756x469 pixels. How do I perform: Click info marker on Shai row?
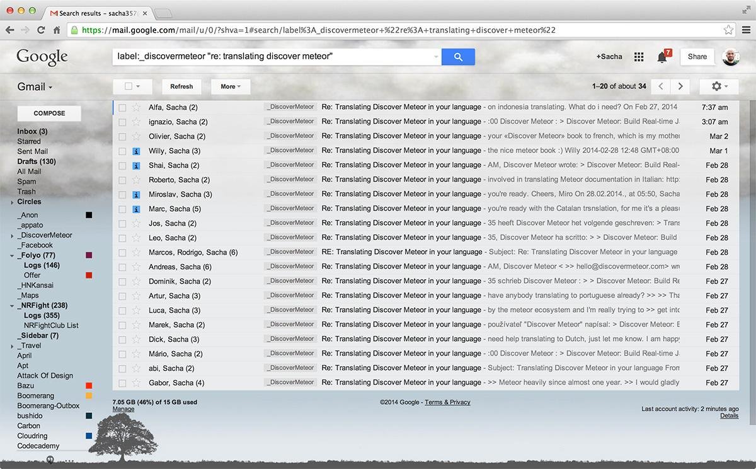(136, 165)
